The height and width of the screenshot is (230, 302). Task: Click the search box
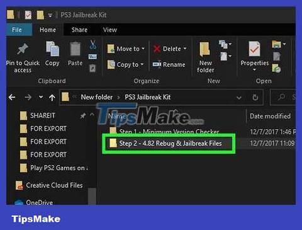click(x=283, y=97)
